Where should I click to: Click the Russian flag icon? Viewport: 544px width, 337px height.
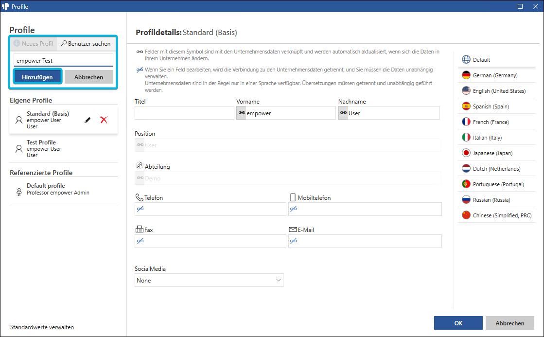466,199
